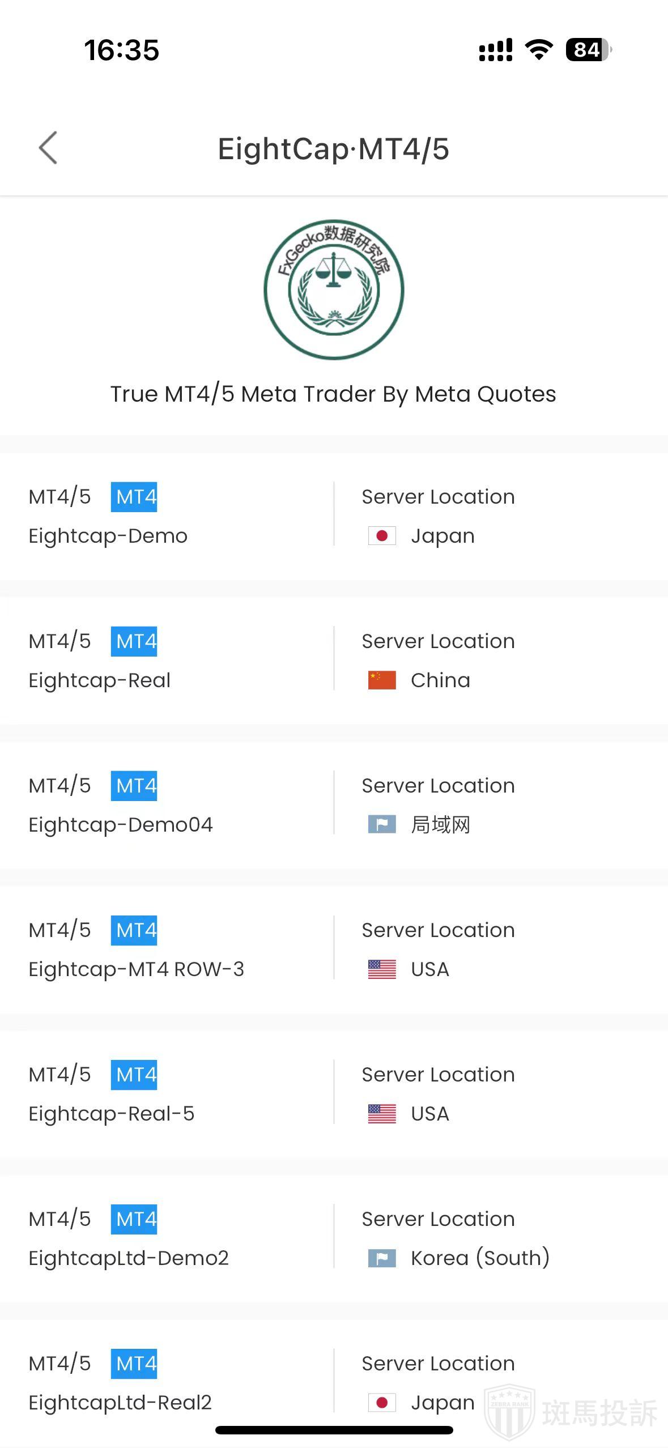This screenshot has height=1448, width=668.
Task: Tap Japan flag beside EightcapLtd-Real2
Action: [382, 1403]
